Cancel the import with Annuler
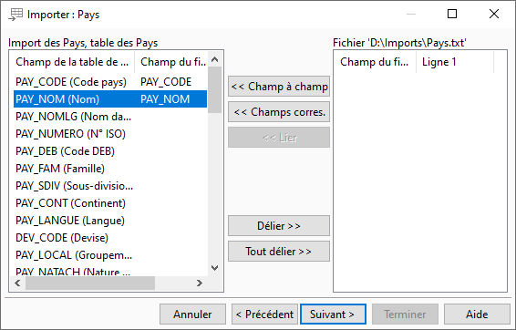This screenshot has height=330, width=516. click(x=193, y=315)
